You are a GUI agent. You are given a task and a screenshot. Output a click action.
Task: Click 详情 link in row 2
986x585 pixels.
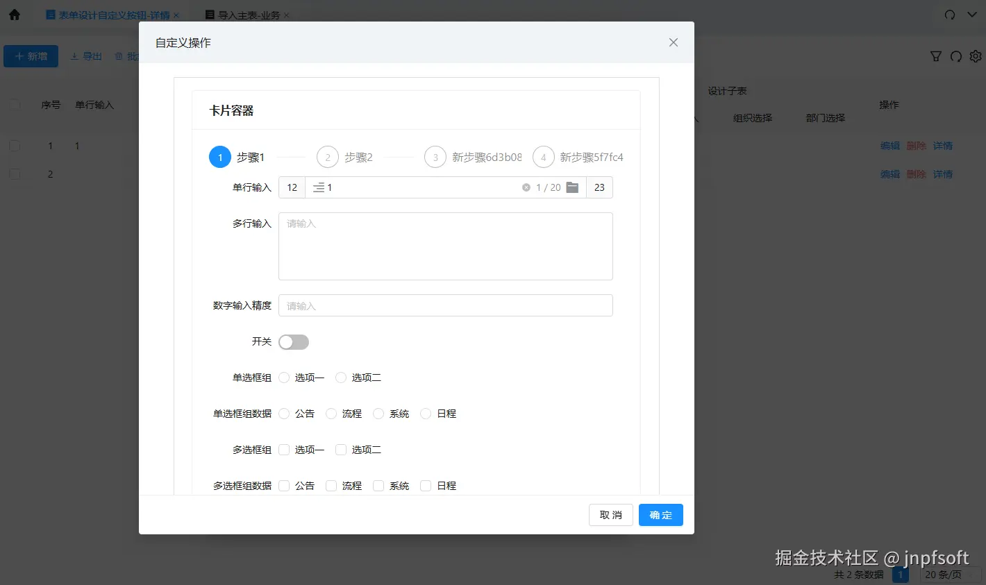pyautogui.click(x=943, y=174)
